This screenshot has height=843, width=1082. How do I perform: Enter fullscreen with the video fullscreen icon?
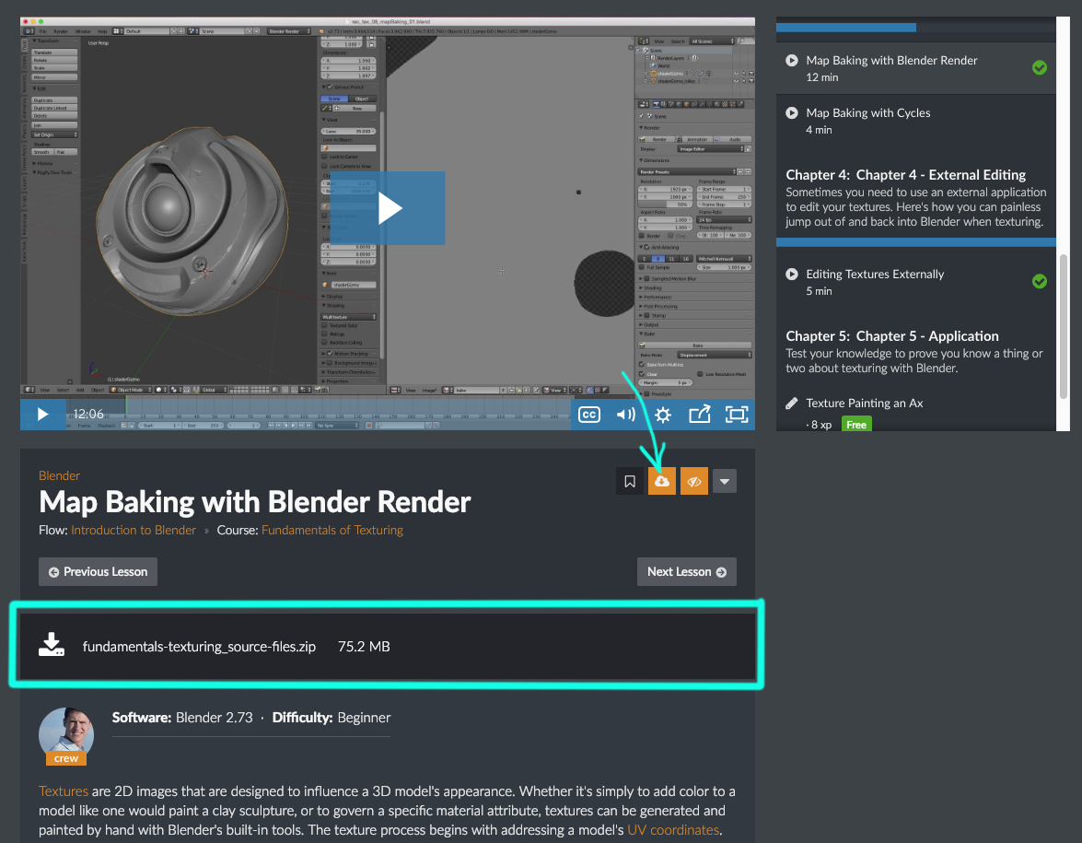click(x=737, y=415)
